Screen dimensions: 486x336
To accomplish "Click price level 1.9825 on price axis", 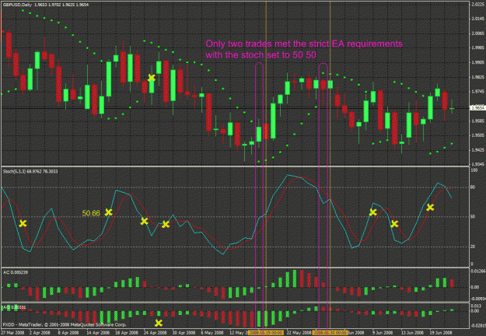I will [478, 77].
